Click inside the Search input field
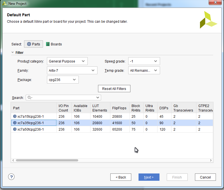Image resolution: width=224 pixels, height=190 pixels. (63, 98)
